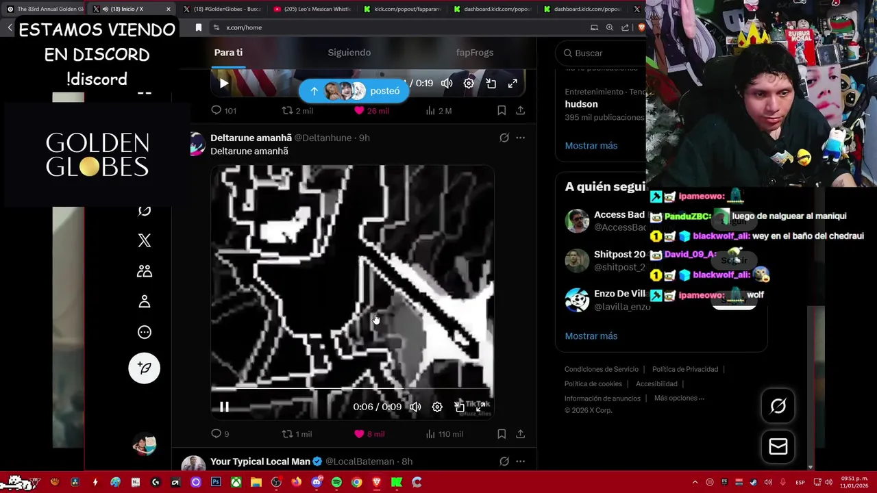Open Discord from the taskbar

tap(317, 482)
